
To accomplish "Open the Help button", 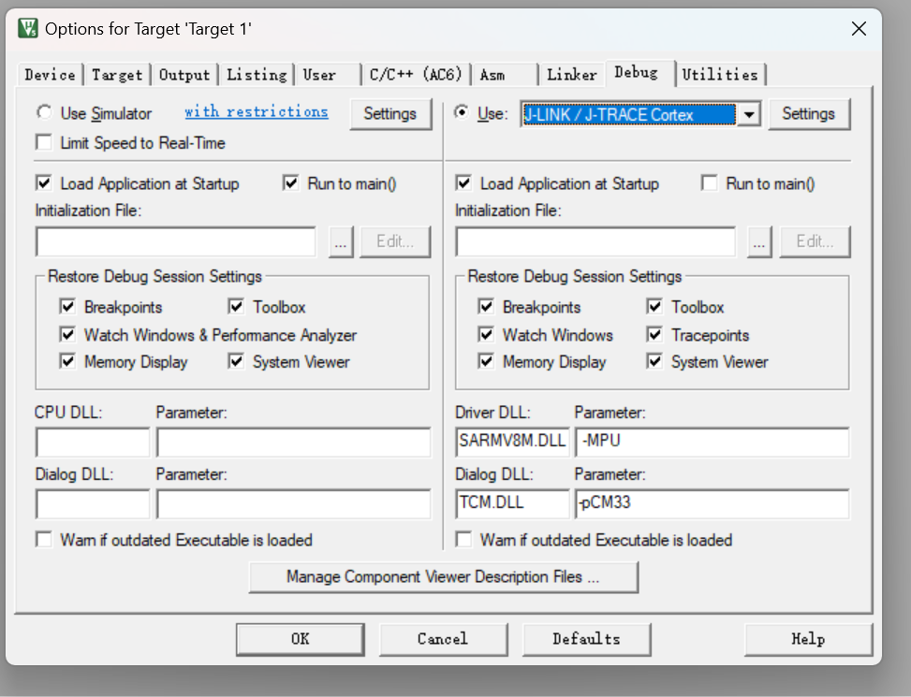I will 808,639.
